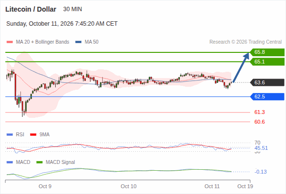Click the RSI value 45.51

point(261,148)
